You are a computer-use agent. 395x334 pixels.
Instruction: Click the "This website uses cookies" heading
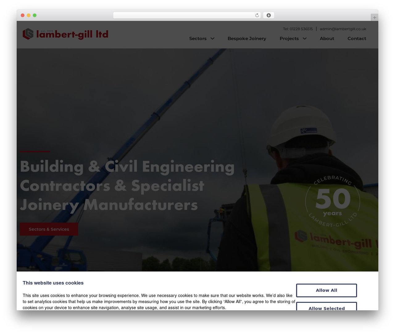[x=53, y=283]
